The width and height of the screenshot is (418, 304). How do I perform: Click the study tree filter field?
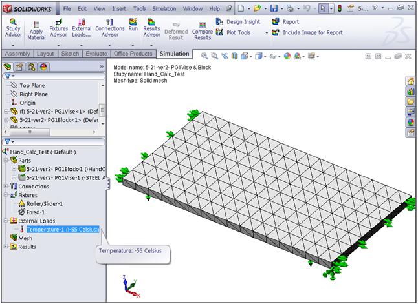click(54, 142)
